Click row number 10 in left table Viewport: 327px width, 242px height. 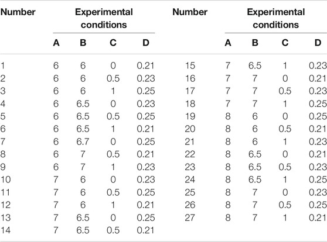tap(5, 179)
